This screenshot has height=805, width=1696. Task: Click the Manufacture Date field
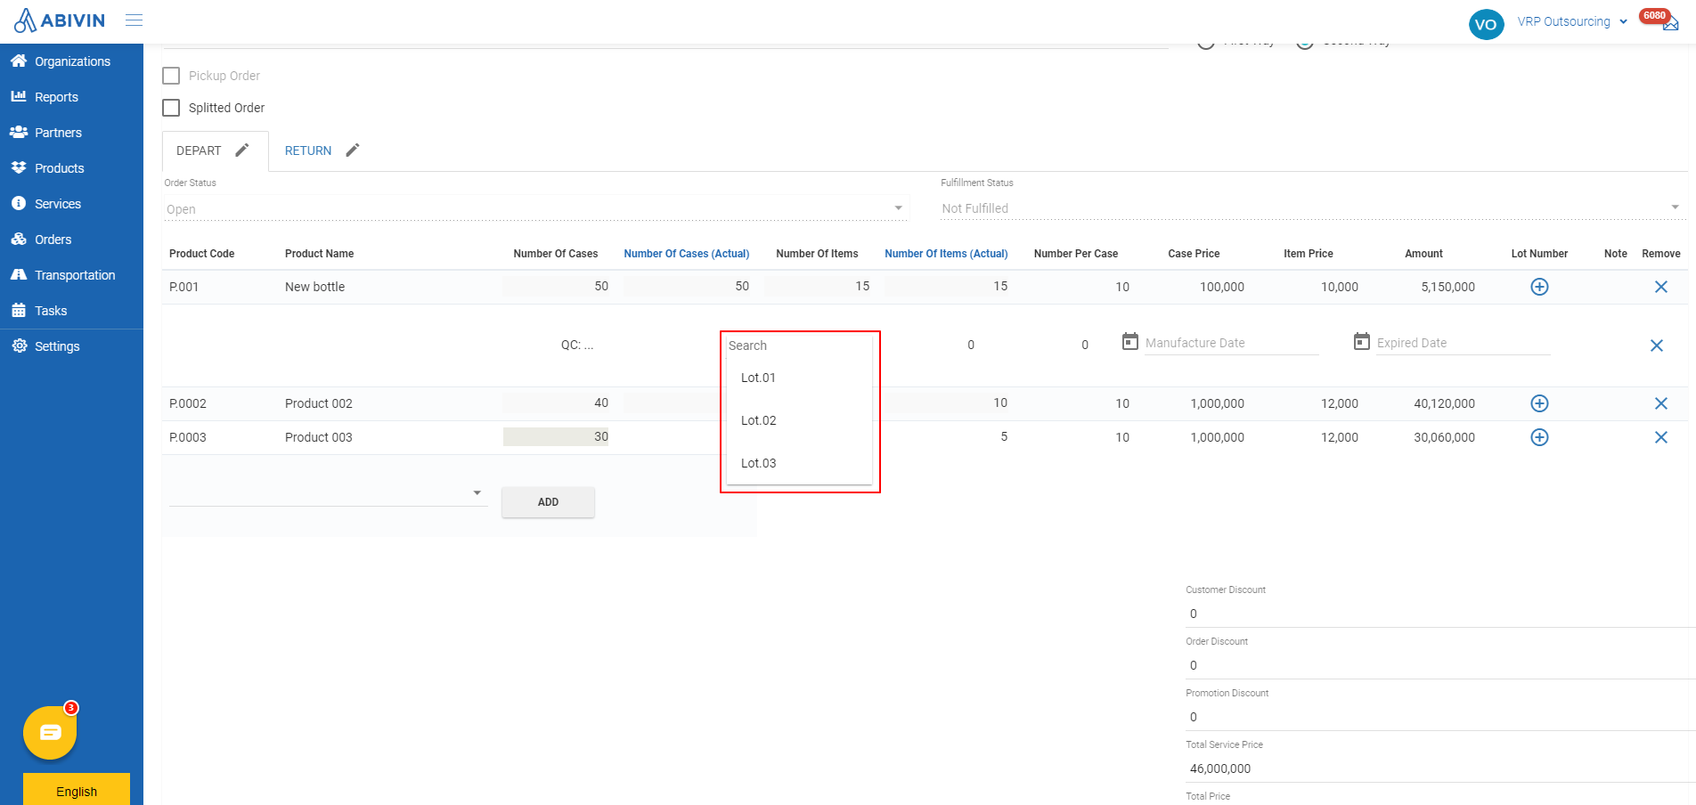click(x=1231, y=343)
